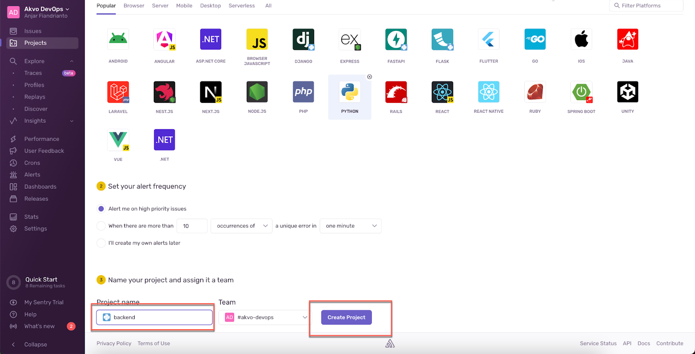
Task: Open Issues in the sidebar
Action: coord(43,31)
